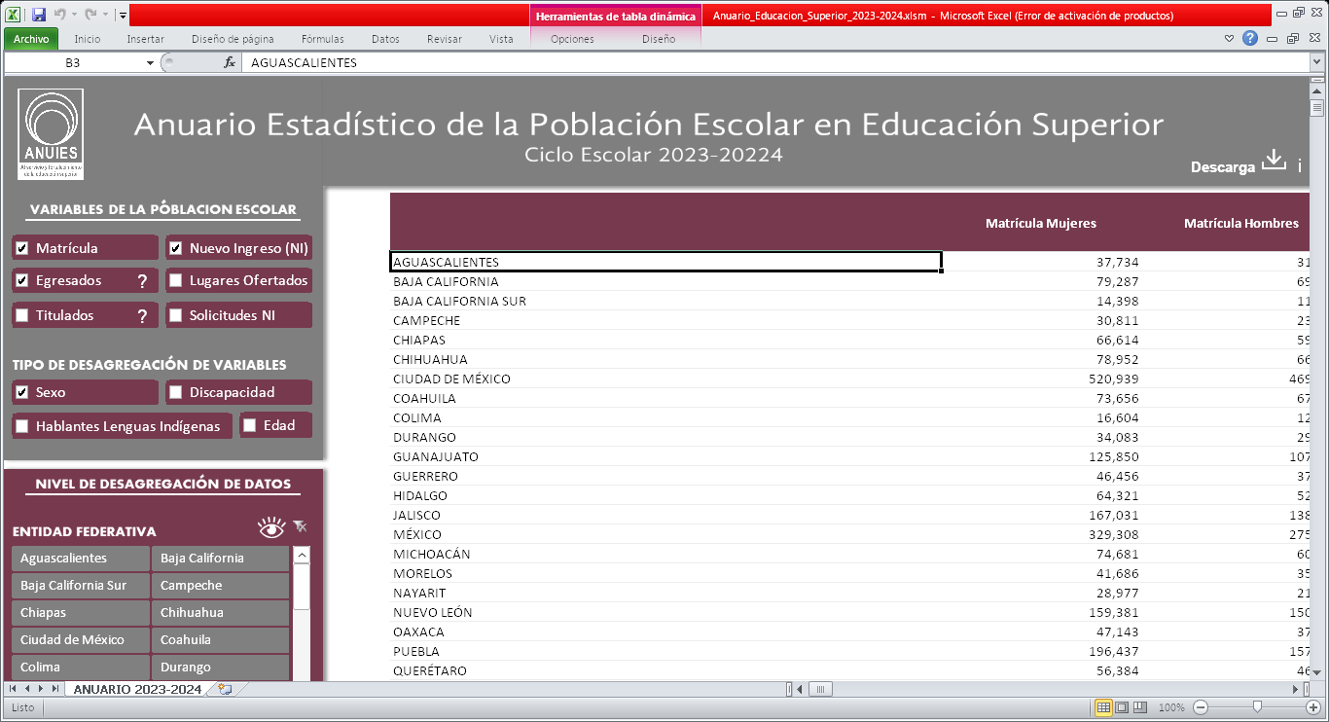This screenshot has width=1329, height=722.
Task: Enable the Lugares Ofertados checkbox
Action: coord(176,281)
